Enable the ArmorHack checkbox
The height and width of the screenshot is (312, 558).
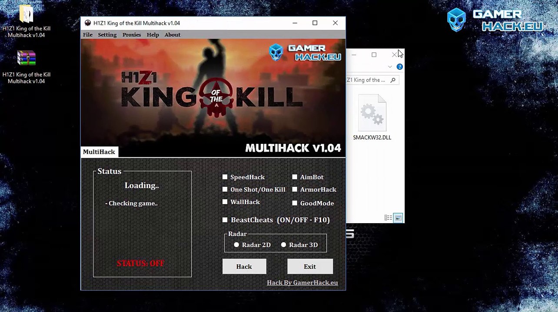pyautogui.click(x=295, y=189)
